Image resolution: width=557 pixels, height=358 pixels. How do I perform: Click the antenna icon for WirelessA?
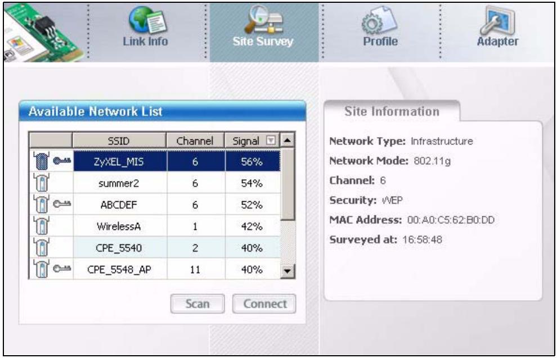click(41, 225)
